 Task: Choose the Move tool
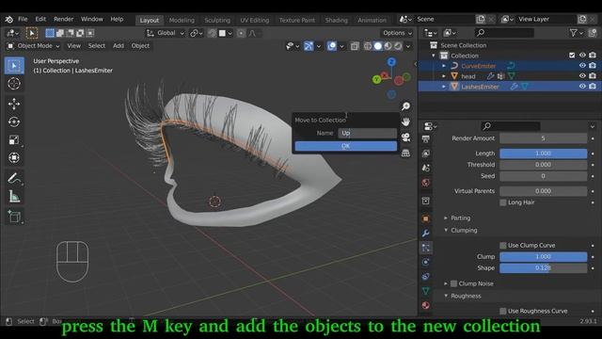pyautogui.click(x=14, y=104)
